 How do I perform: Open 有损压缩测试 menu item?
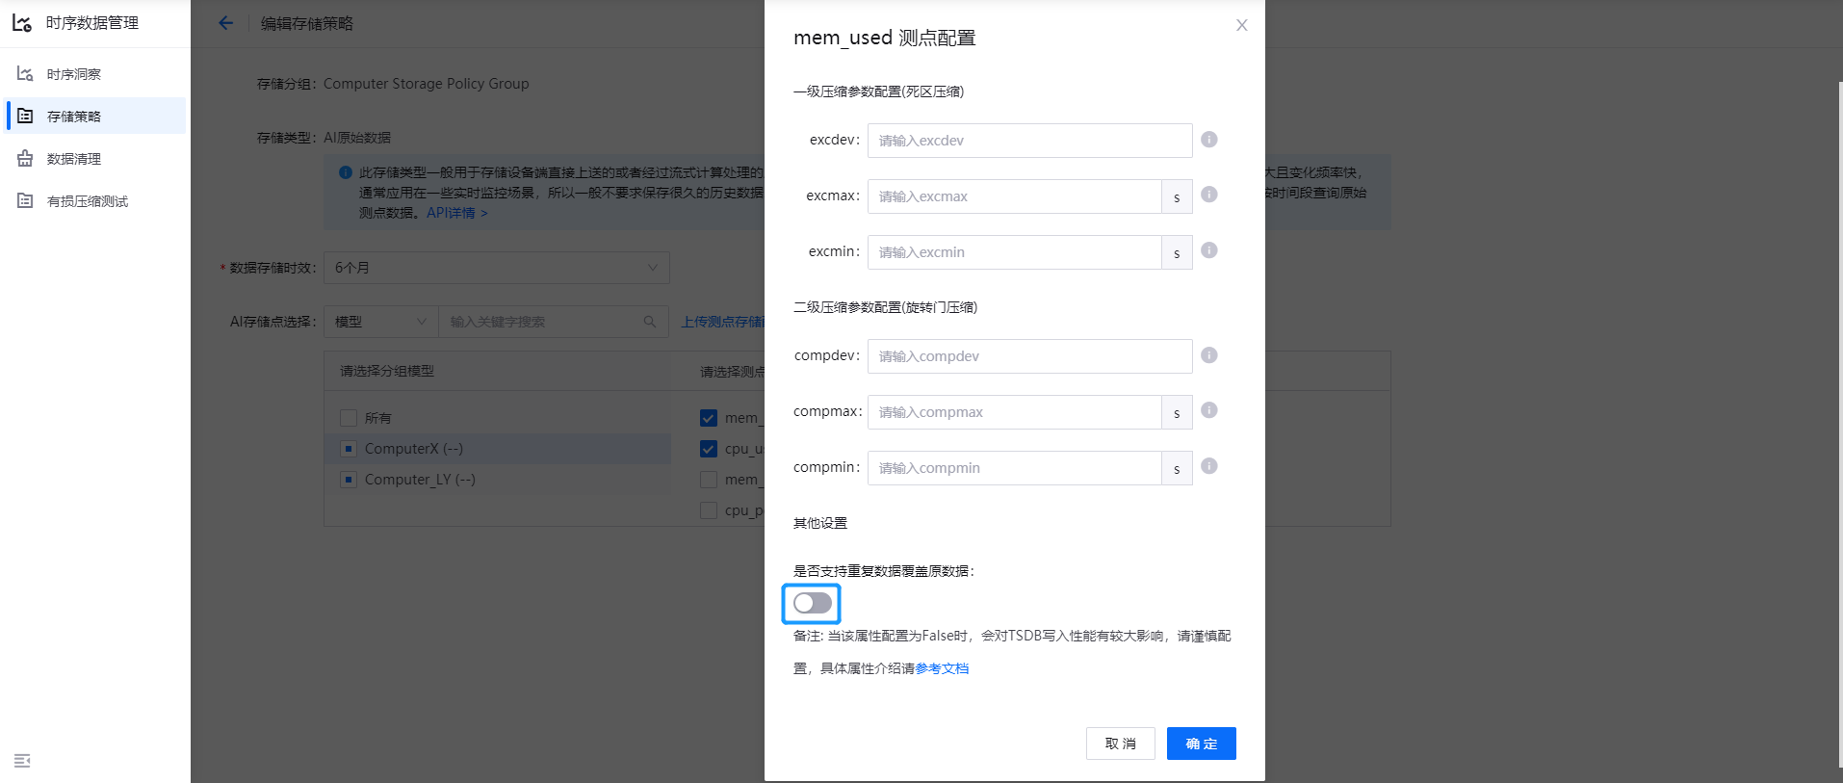[x=96, y=200]
